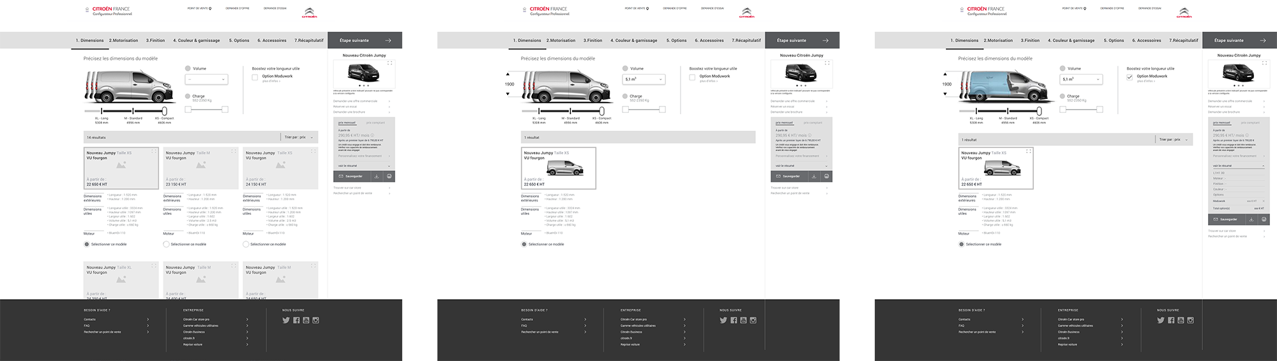Open the YouTube icon in left mockup footer
Viewport: 1277px width, 361px height.
(x=306, y=320)
